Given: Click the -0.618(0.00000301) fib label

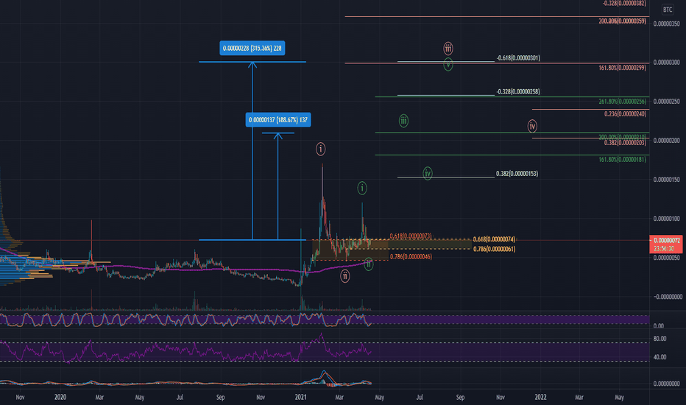Looking at the screenshot, I should 518,57.
